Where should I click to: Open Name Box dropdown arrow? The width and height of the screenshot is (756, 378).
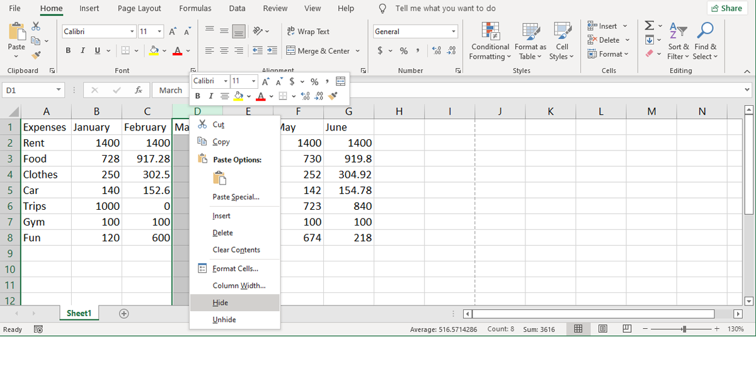pyautogui.click(x=59, y=90)
